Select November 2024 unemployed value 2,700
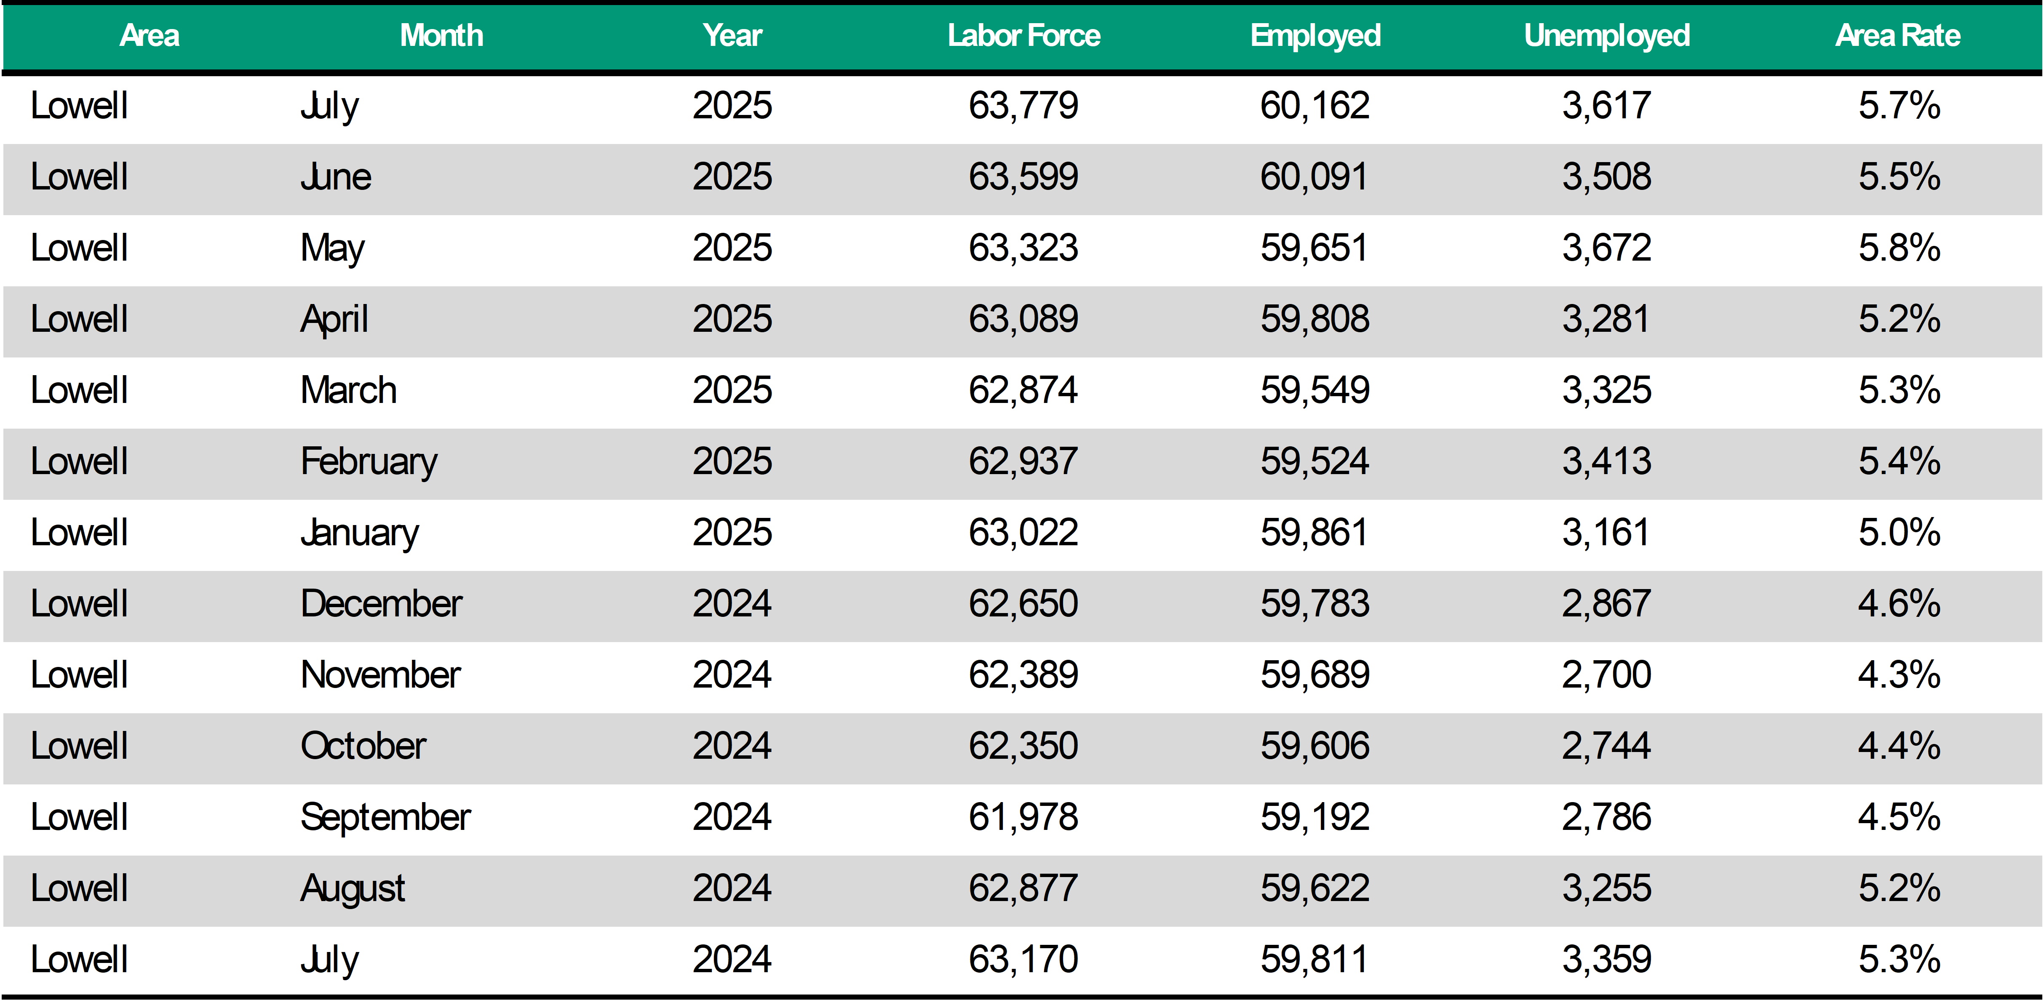2044x1000 pixels. pos(1606,675)
